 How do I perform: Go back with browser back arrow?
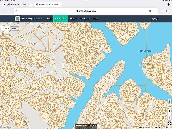(4, 11)
